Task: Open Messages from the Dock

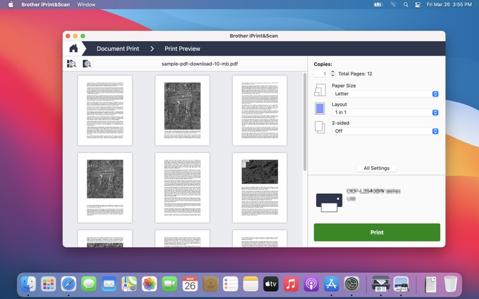Action: point(89,284)
